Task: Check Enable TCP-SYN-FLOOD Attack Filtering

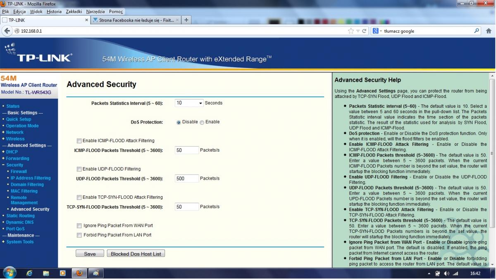Action: 79,197
